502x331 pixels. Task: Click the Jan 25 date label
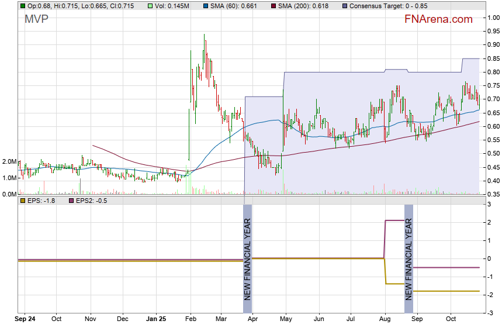click(156, 320)
